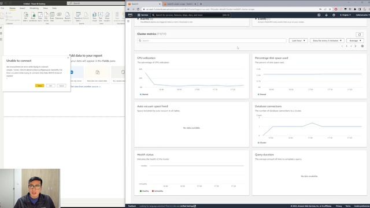Open AWS account name dropdown
The width and height of the screenshot is (370, 208).
coord(362,15)
